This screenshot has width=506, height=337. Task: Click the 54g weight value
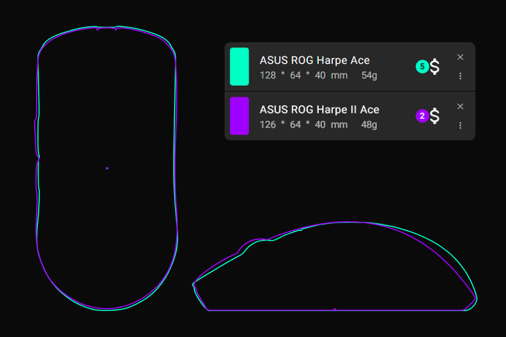tap(369, 76)
